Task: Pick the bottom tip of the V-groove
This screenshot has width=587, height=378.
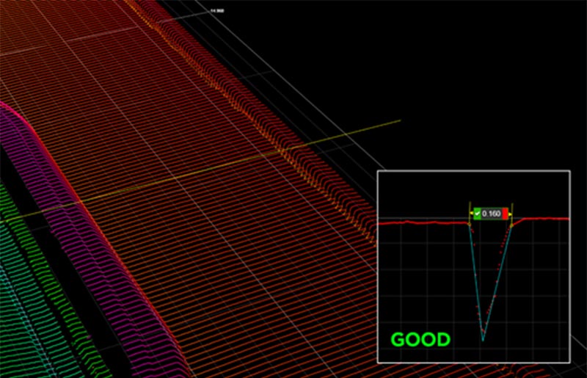Action: coord(483,340)
